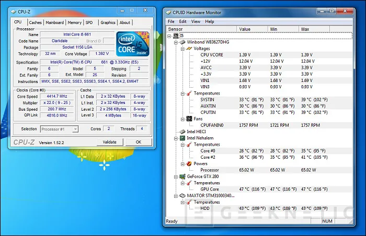Click the Voltages lightning icon

pyautogui.click(x=189, y=49)
